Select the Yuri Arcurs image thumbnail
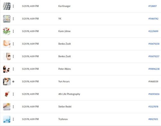Viewport: 161px width, 126px height. tap(7, 82)
